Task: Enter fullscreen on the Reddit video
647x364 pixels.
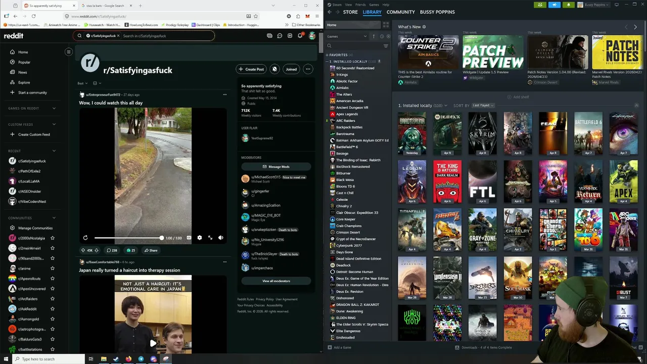Action: tap(210, 238)
